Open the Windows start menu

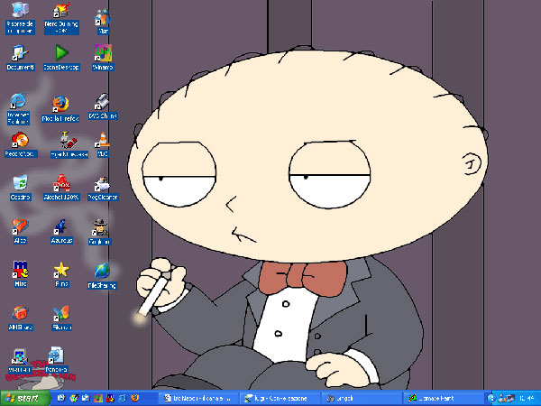click(x=25, y=399)
